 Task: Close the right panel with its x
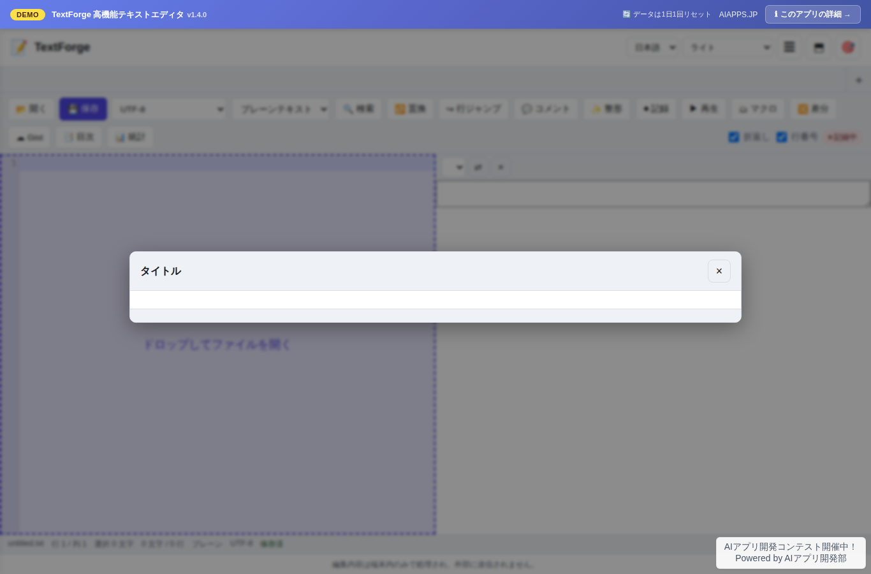(501, 167)
